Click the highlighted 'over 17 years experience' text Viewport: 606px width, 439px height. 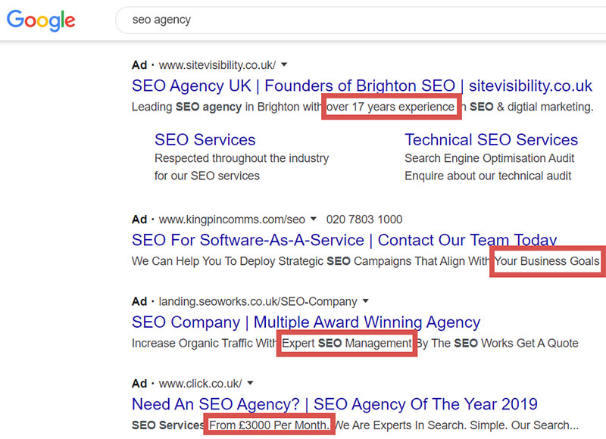tap(390, 107)
